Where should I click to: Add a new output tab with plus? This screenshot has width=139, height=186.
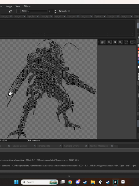(x=116, y=146)
